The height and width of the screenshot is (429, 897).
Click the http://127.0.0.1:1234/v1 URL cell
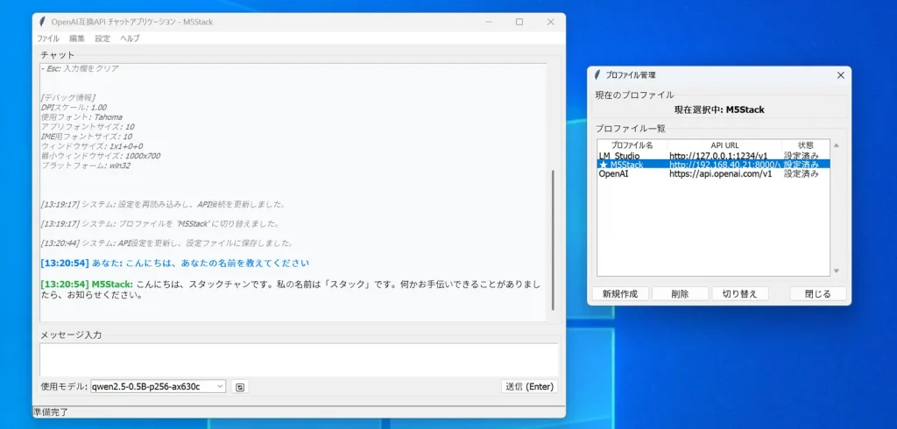coord(718,156)
